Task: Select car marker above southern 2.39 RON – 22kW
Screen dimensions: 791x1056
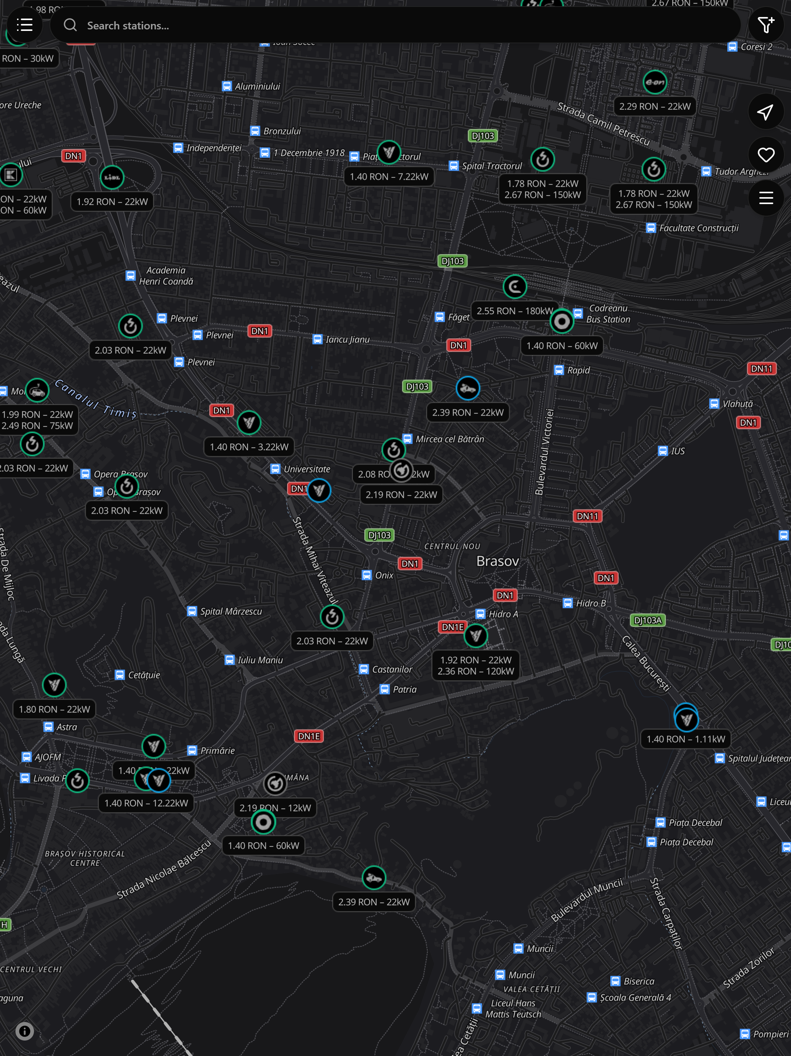Action: 373,877
